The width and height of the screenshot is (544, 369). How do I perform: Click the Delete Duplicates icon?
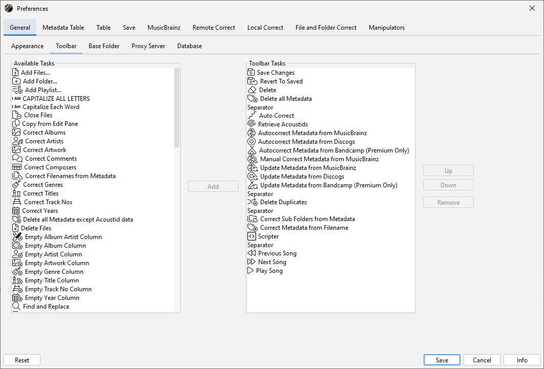click(x=252, y=202)
